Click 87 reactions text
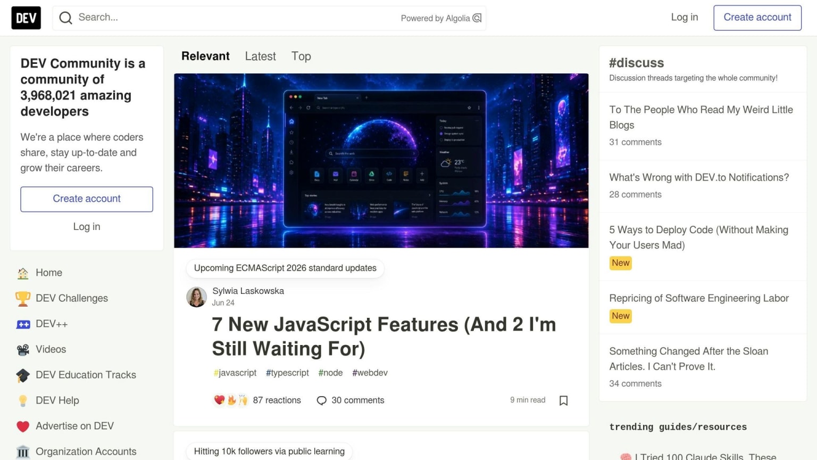 [277, 400]
